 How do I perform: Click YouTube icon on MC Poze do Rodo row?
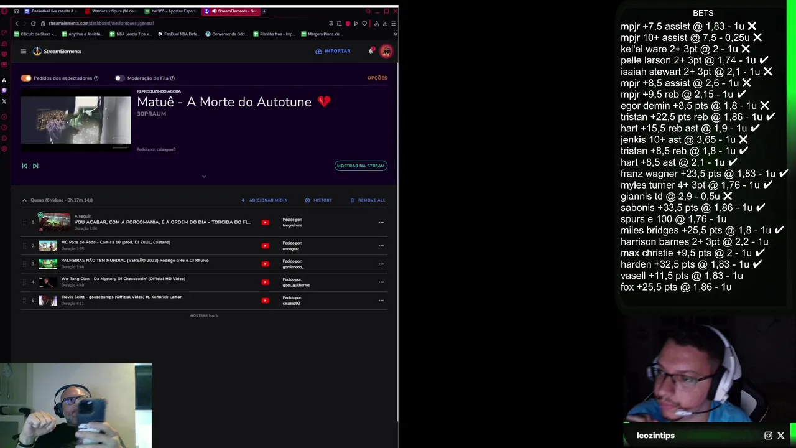(265, 245)
